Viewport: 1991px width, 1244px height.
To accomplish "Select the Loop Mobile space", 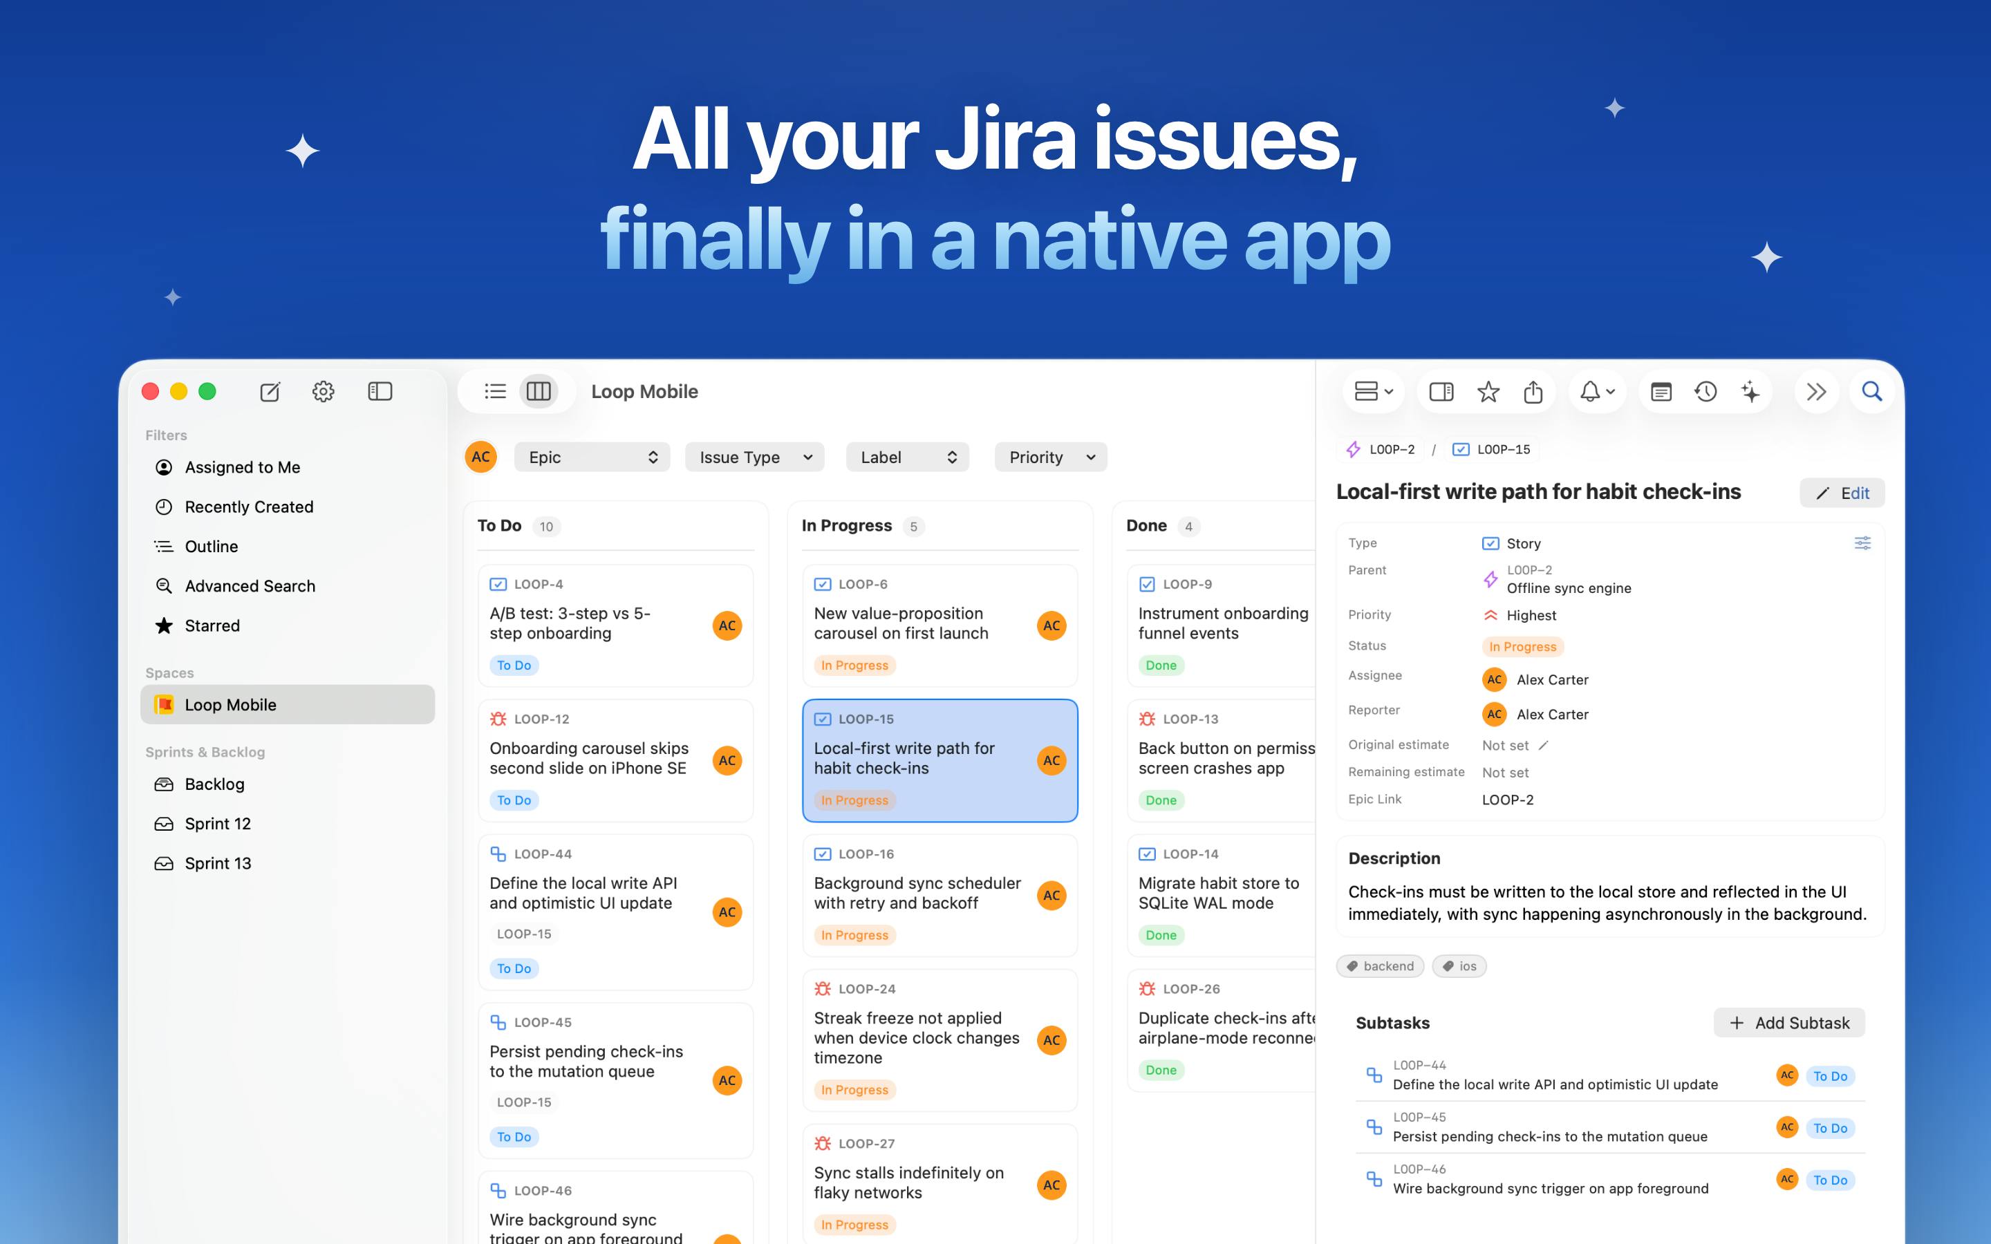I will 287,704.
